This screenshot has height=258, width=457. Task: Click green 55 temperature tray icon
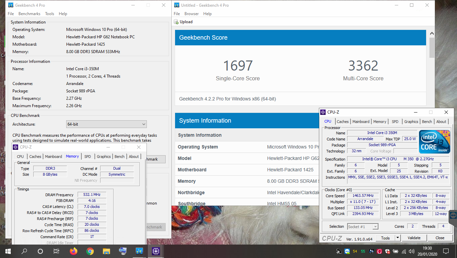coord(363,251)
